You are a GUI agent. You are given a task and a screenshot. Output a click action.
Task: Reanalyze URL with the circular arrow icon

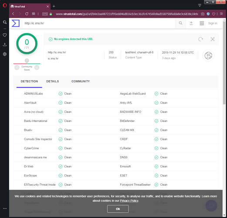pyautogui.click(x=200, y=39)
